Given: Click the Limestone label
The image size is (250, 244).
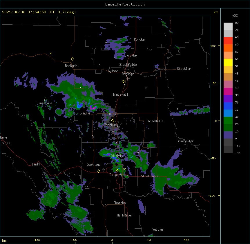Looking at the screenshot, I should [x=44, y=103].
